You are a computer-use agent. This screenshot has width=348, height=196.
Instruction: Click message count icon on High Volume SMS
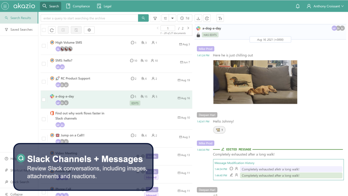pyautogui.click(x=133, y=42)
